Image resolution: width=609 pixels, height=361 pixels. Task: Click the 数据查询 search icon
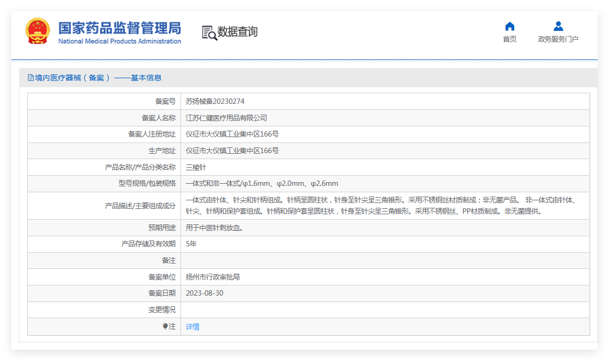pyautogui.click(x=209, y=33)
